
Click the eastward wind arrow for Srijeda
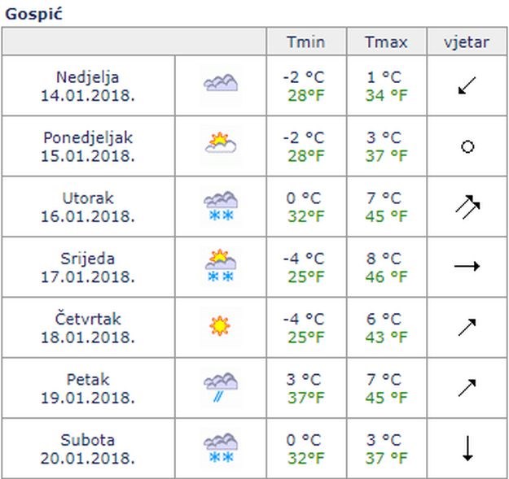(x=467, y=267)
